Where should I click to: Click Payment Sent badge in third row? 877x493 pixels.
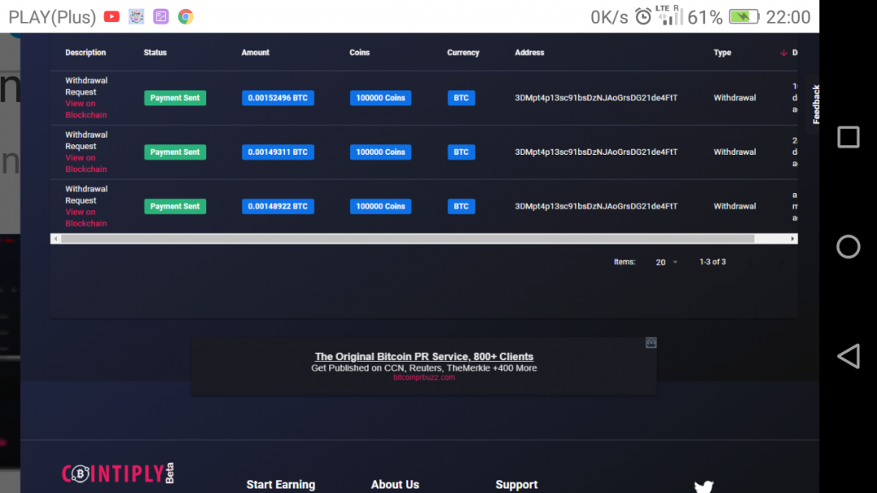[x=175, y=207]
